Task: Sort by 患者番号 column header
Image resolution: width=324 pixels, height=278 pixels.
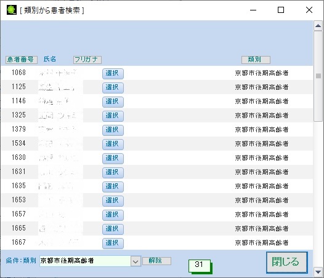Action: (22, 60)
